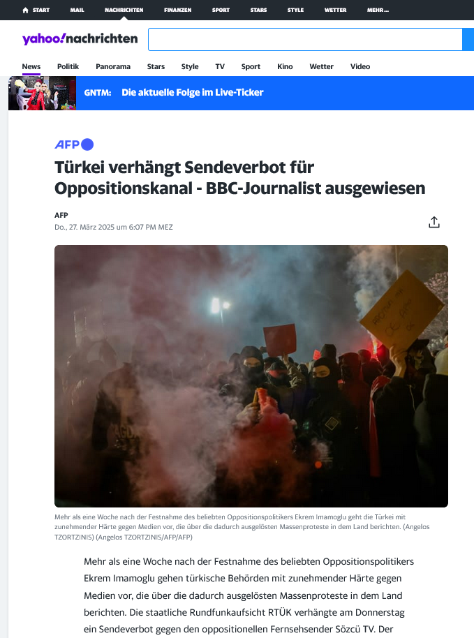The height and width of the screenshot is (638, 474).
Task: Open the GNTM banner thumbnail image
Action: pos(43,93)
